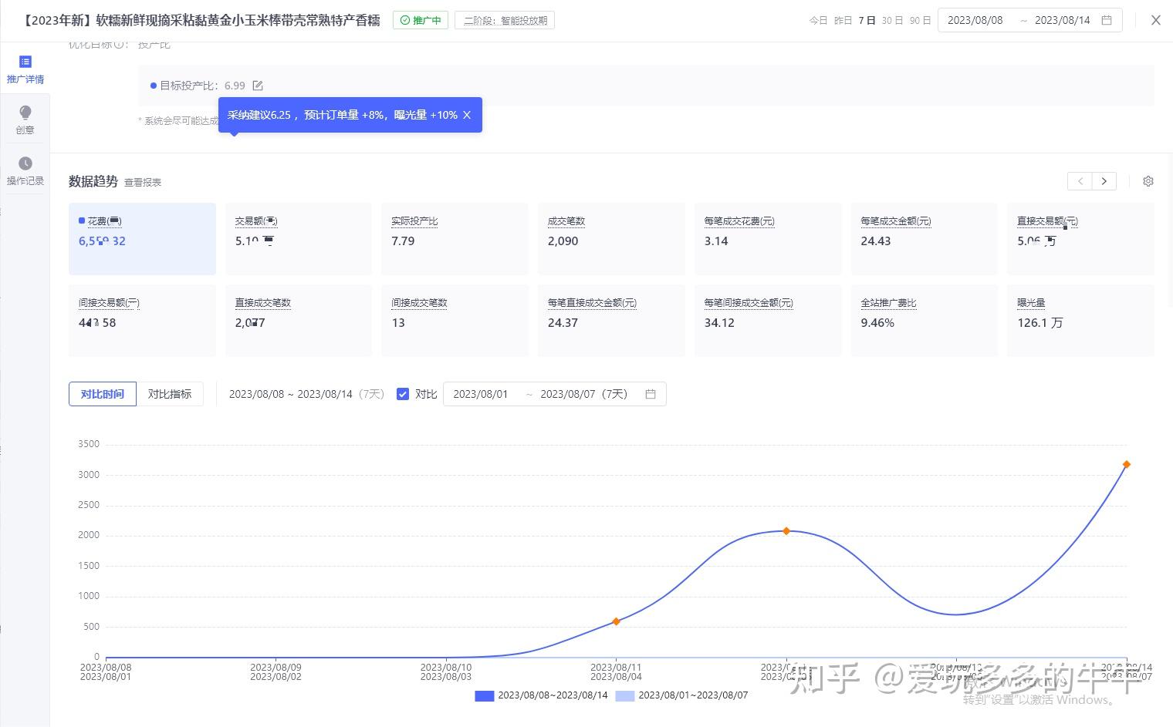
Task: Click comparison start date 2023/08/01
Action: tap(481, 394)
